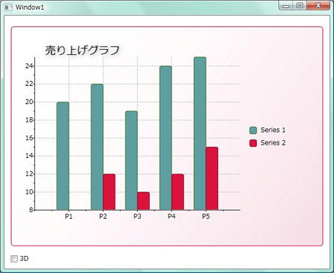Image resolution: width=334 pixels, height=273 pixels.
Task: Click the teal P4 bar
Action: click(x=166, y=138)
